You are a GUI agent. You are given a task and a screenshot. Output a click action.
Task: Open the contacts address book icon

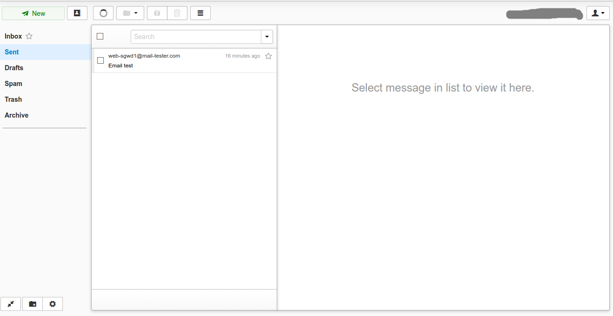pos(77,13)
